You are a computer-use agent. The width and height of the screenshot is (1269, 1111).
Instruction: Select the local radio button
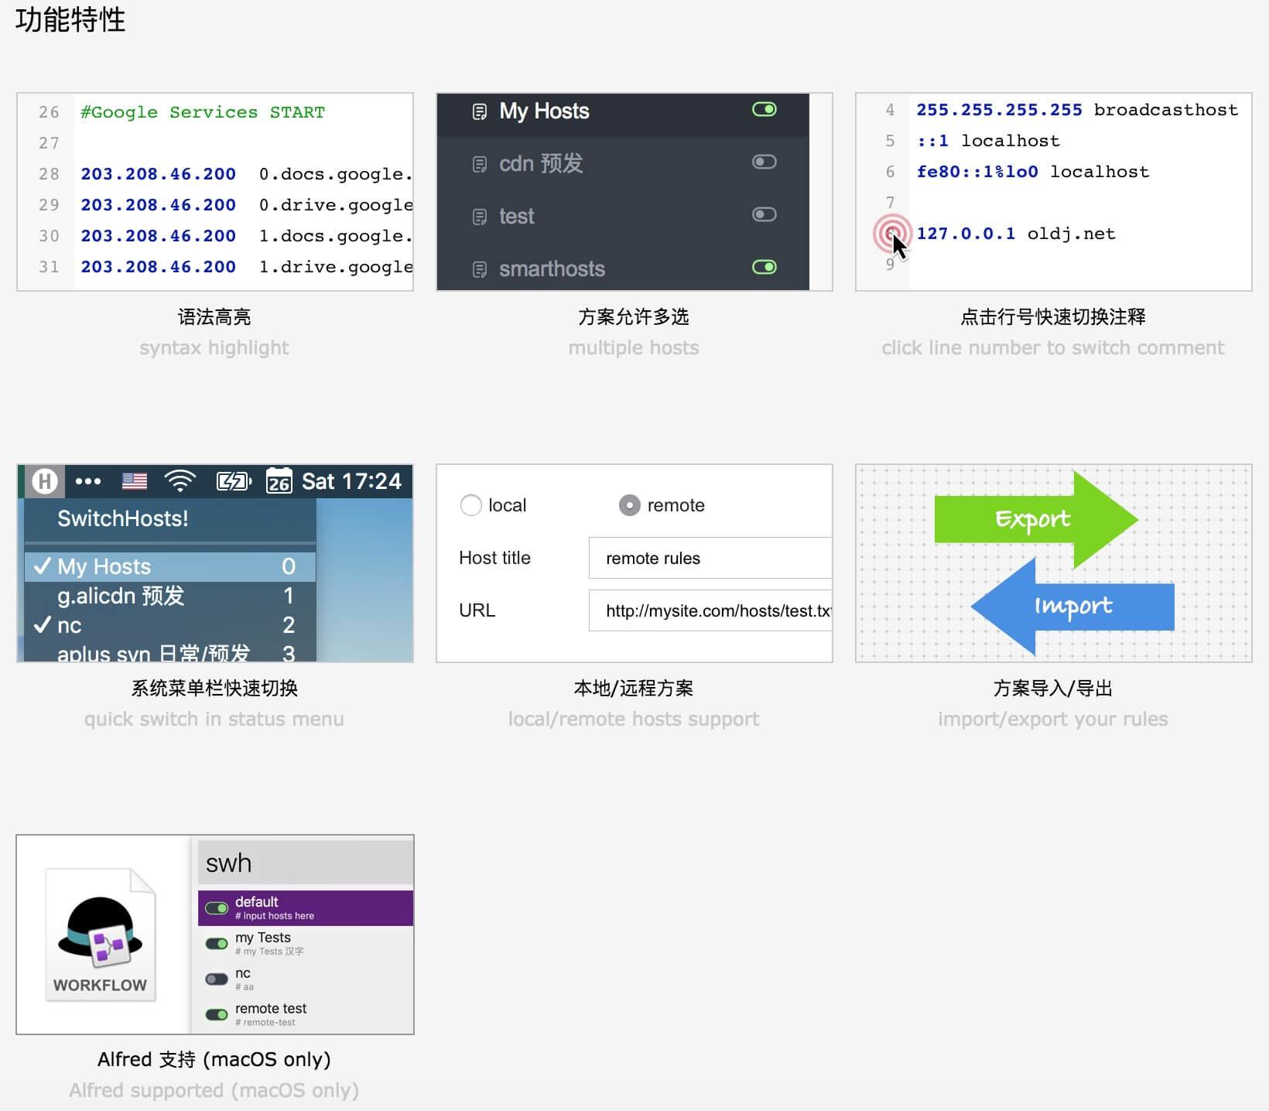click(x=471, y=505)
